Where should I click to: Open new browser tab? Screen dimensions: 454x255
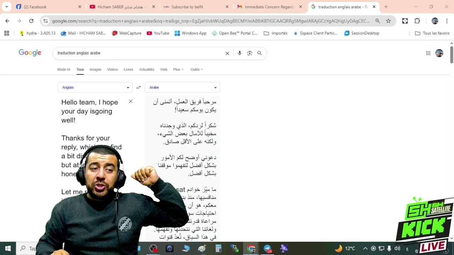pos(386,7)
